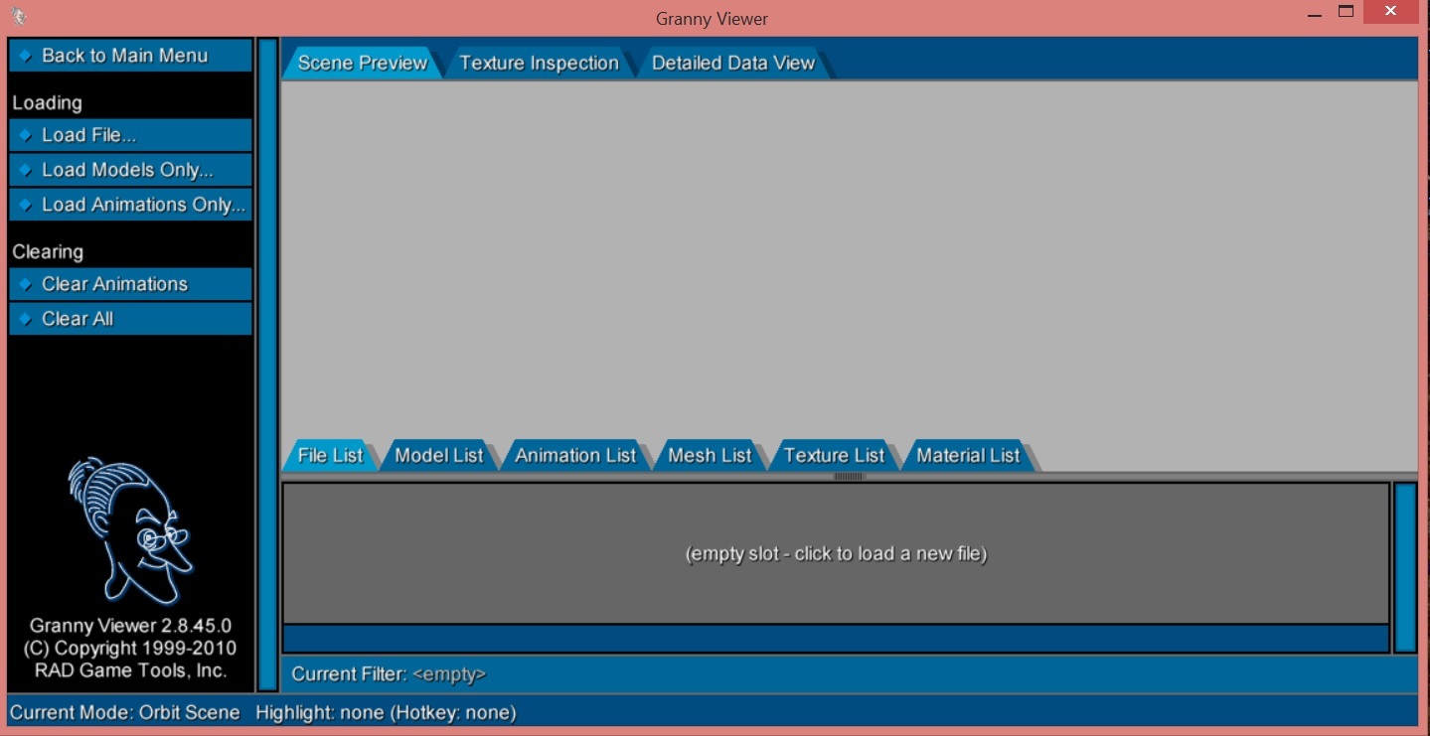1430x736 pixels.
Task: Click the Clear Animations button
Action: tap(130, 284)
